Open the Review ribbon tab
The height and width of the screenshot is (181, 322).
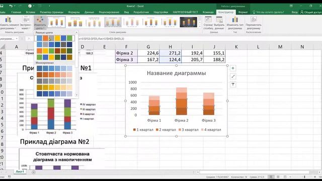(109, 12)
